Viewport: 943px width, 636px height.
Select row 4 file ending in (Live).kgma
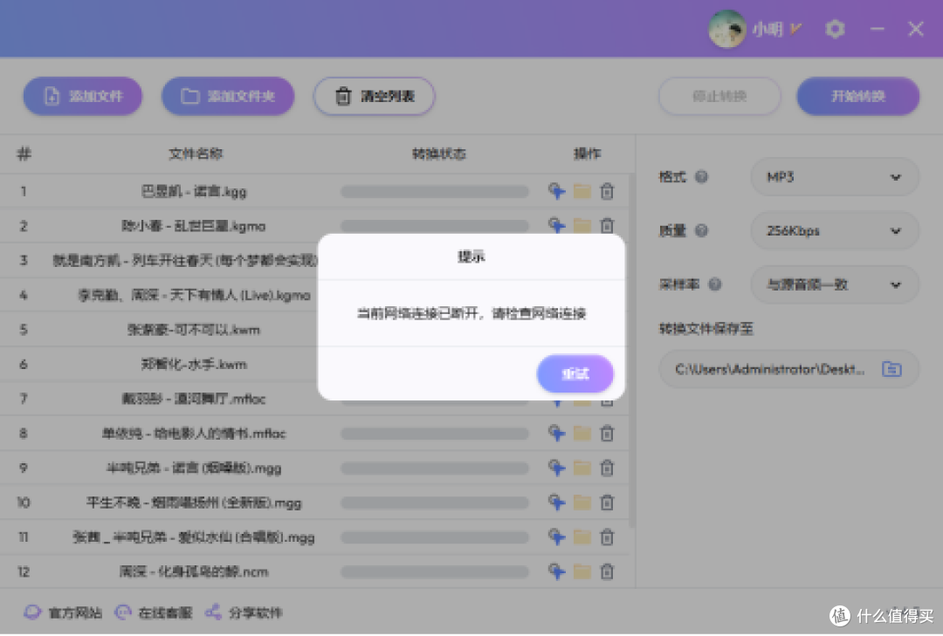click(x=194, y=295)
